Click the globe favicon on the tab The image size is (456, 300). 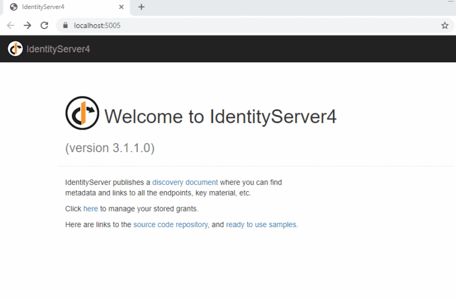(13, 7)
